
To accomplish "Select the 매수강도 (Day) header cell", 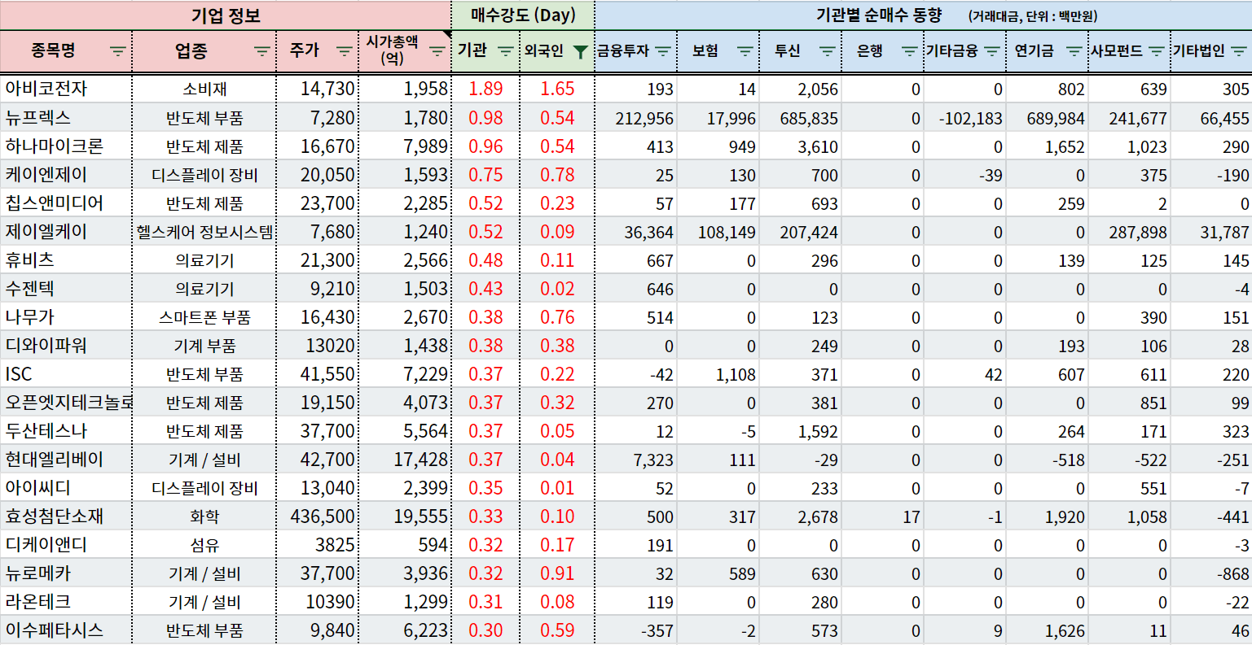I will [x=523, y=15].
